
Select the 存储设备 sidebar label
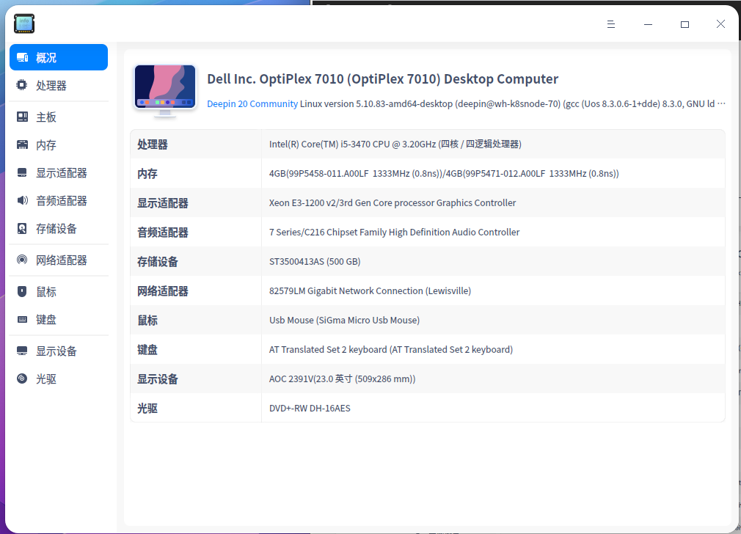pyautogui.click(x=56, y=229)
